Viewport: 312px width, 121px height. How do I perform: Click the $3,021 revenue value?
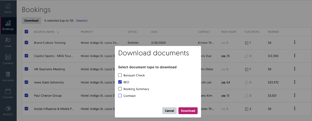(x=272, y=96)
